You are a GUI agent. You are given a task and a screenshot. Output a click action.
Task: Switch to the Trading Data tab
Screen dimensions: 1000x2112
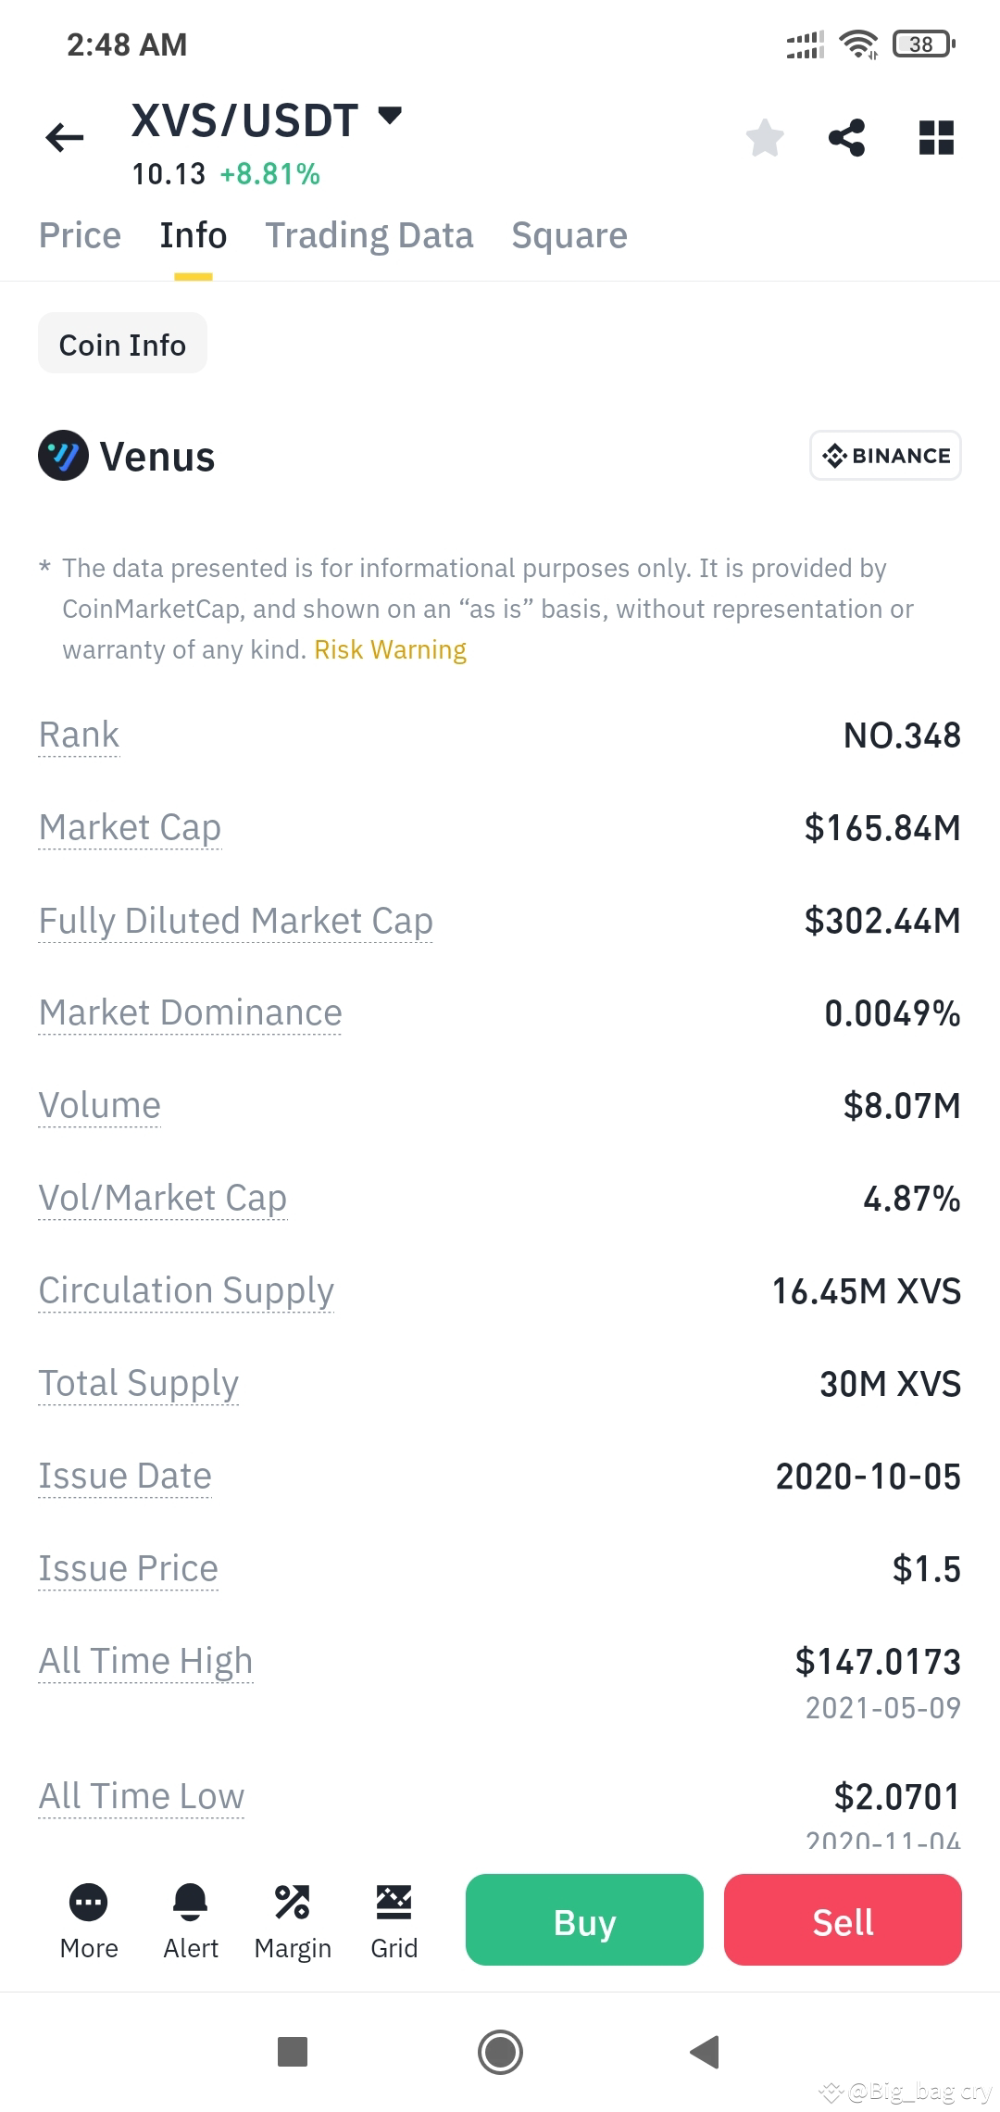(369, 235)
